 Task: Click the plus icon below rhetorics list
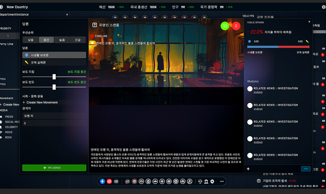pyautogui.click(x=248, y=169)
